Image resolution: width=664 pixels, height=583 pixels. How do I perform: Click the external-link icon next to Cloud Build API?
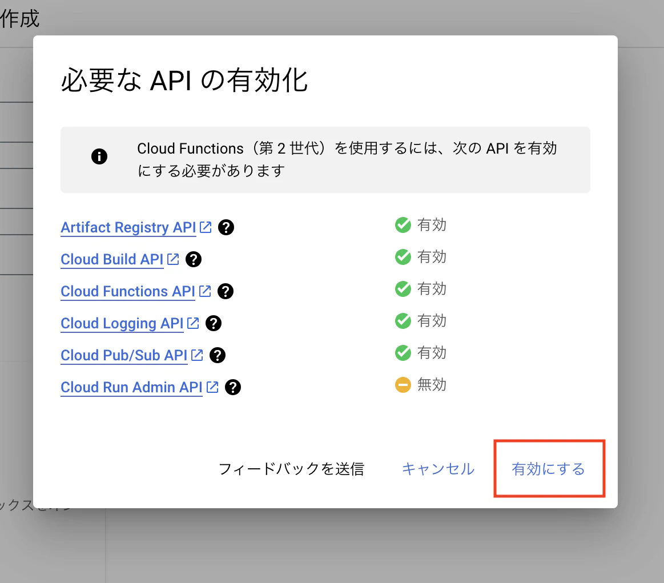tap(173, 259)
